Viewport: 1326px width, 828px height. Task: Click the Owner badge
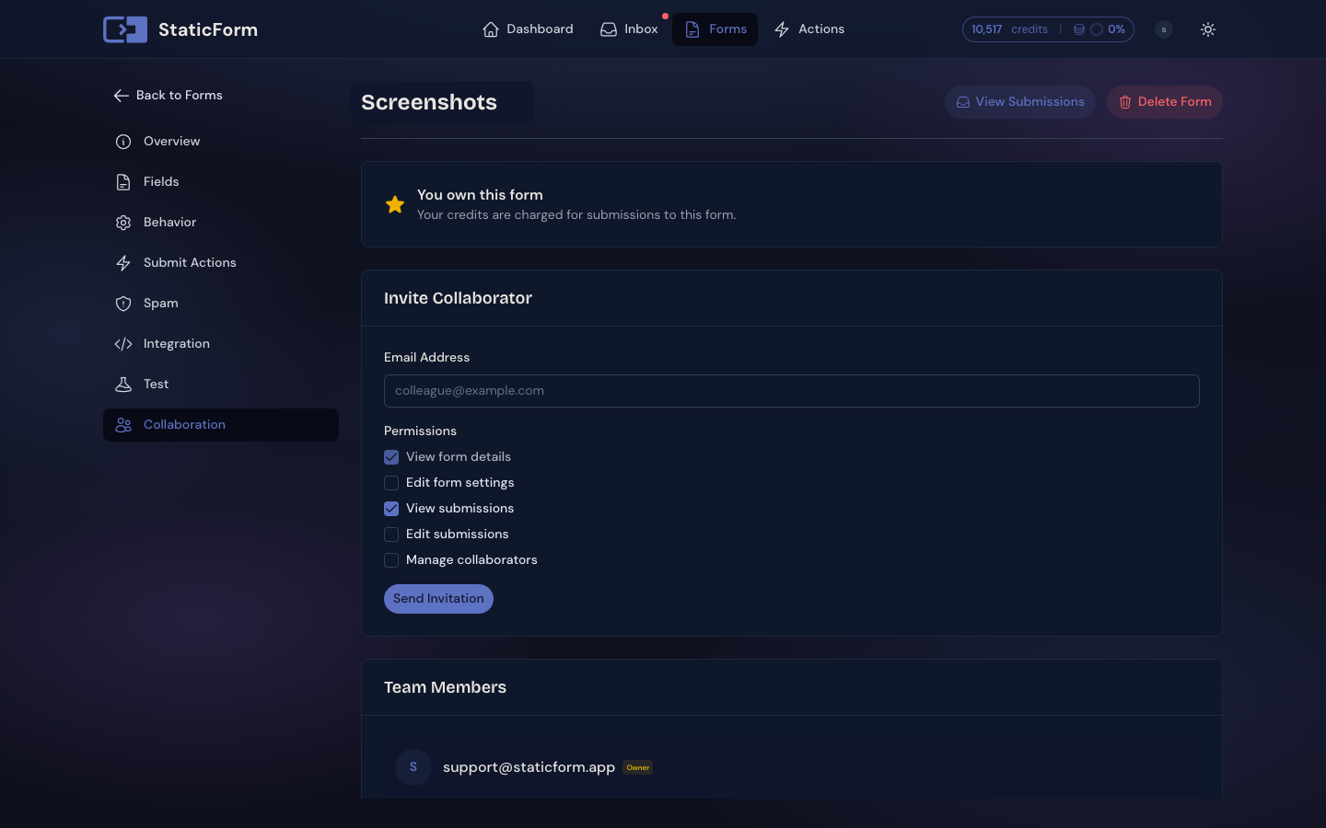coord(638,767)
